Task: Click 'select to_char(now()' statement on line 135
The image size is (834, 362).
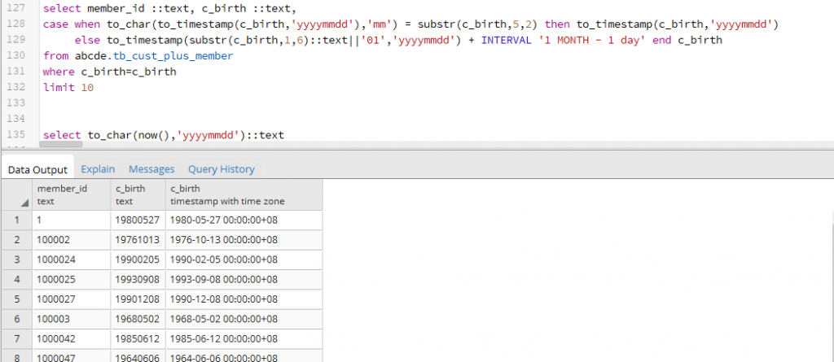Action: click(164, 135)
